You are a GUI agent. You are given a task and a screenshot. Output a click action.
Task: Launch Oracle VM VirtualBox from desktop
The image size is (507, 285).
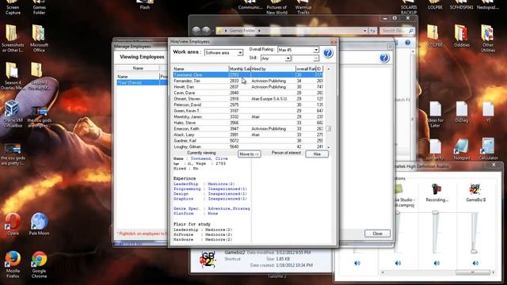(x=13, y=114)
